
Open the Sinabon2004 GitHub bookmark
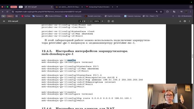click(54, 16)
